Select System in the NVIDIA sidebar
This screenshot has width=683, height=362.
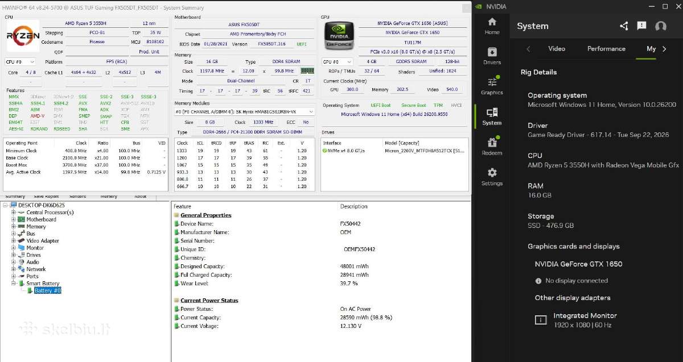tap(492, 116)
